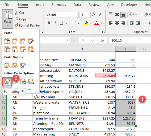Choose Paste Values option

point(7,65)
